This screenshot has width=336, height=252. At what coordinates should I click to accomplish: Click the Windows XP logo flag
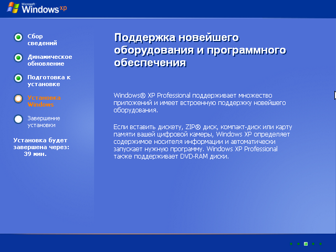click(x=13, y=8)
